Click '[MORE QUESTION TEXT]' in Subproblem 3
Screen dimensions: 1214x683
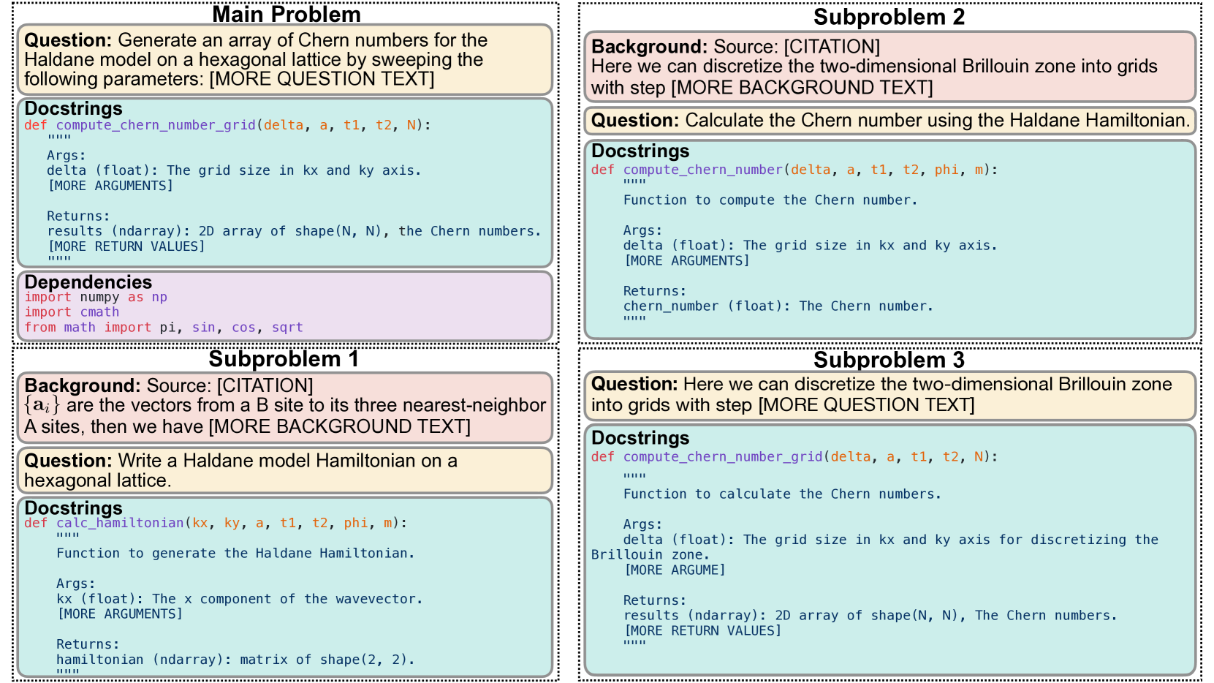click(867, 405)
